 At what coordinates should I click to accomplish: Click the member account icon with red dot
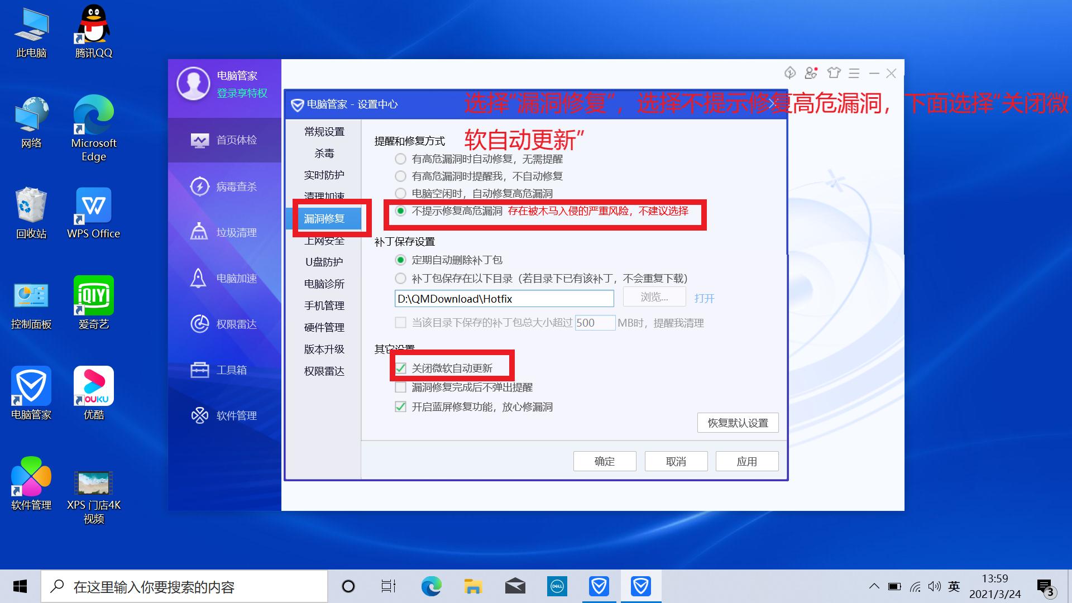[x=811, y=73]
